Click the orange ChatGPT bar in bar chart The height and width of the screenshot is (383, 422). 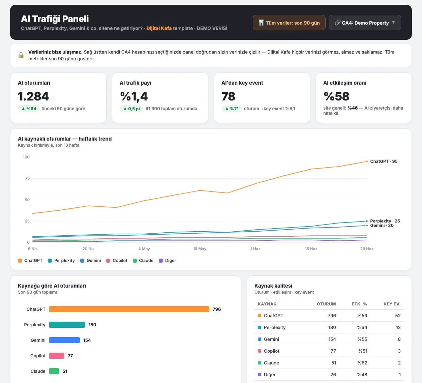click(129, 309)
